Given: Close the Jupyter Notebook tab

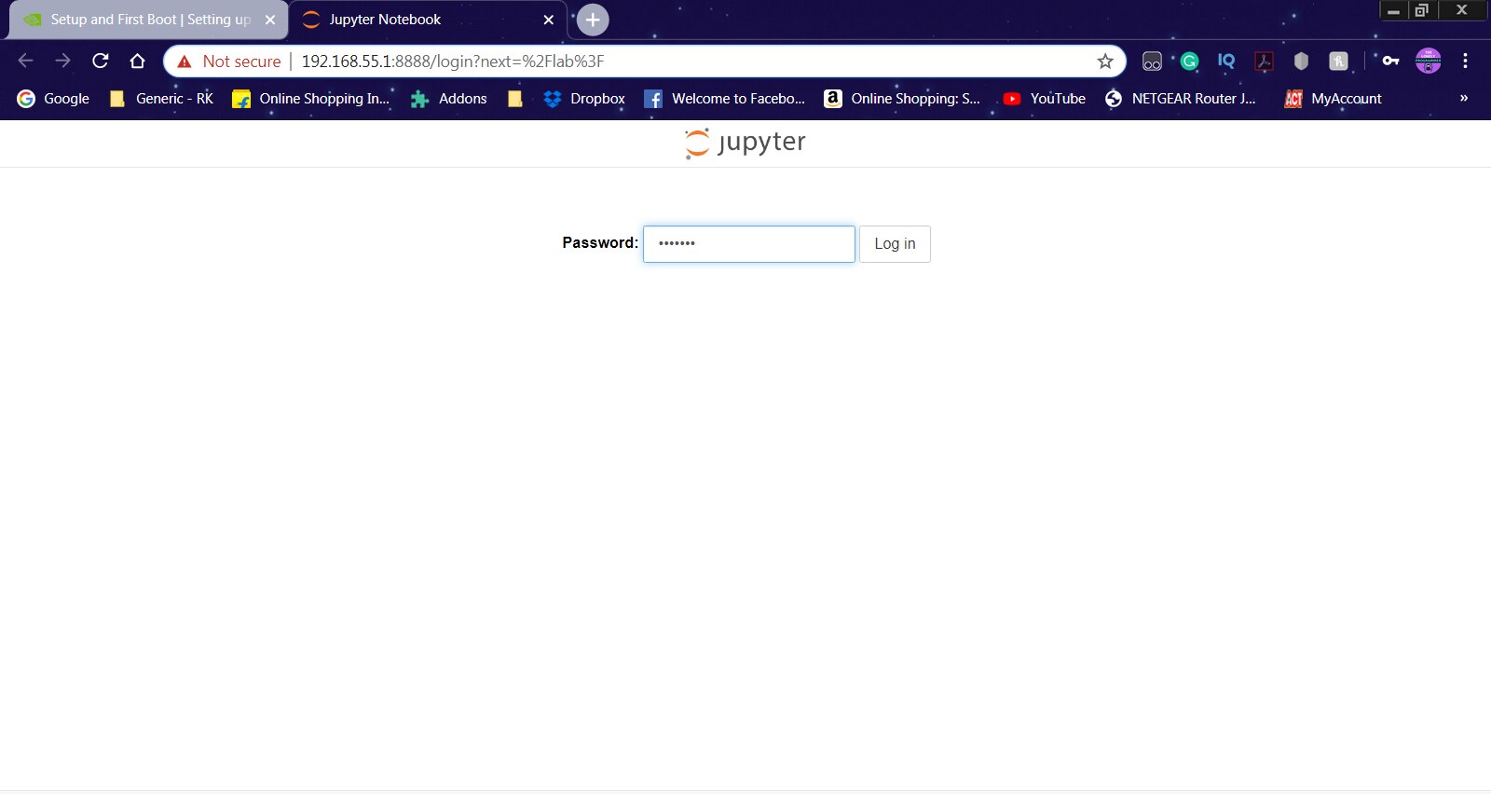Looking at the screenshot, I should (x=549, y=20).
